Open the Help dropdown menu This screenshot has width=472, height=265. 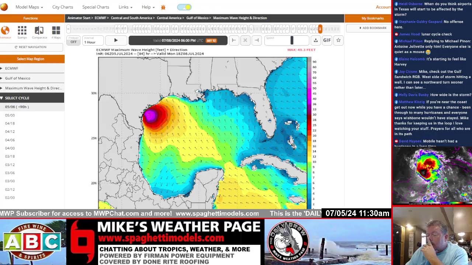click(148, 7)
